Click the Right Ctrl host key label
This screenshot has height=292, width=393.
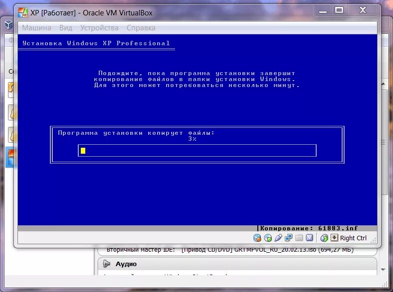353,238
